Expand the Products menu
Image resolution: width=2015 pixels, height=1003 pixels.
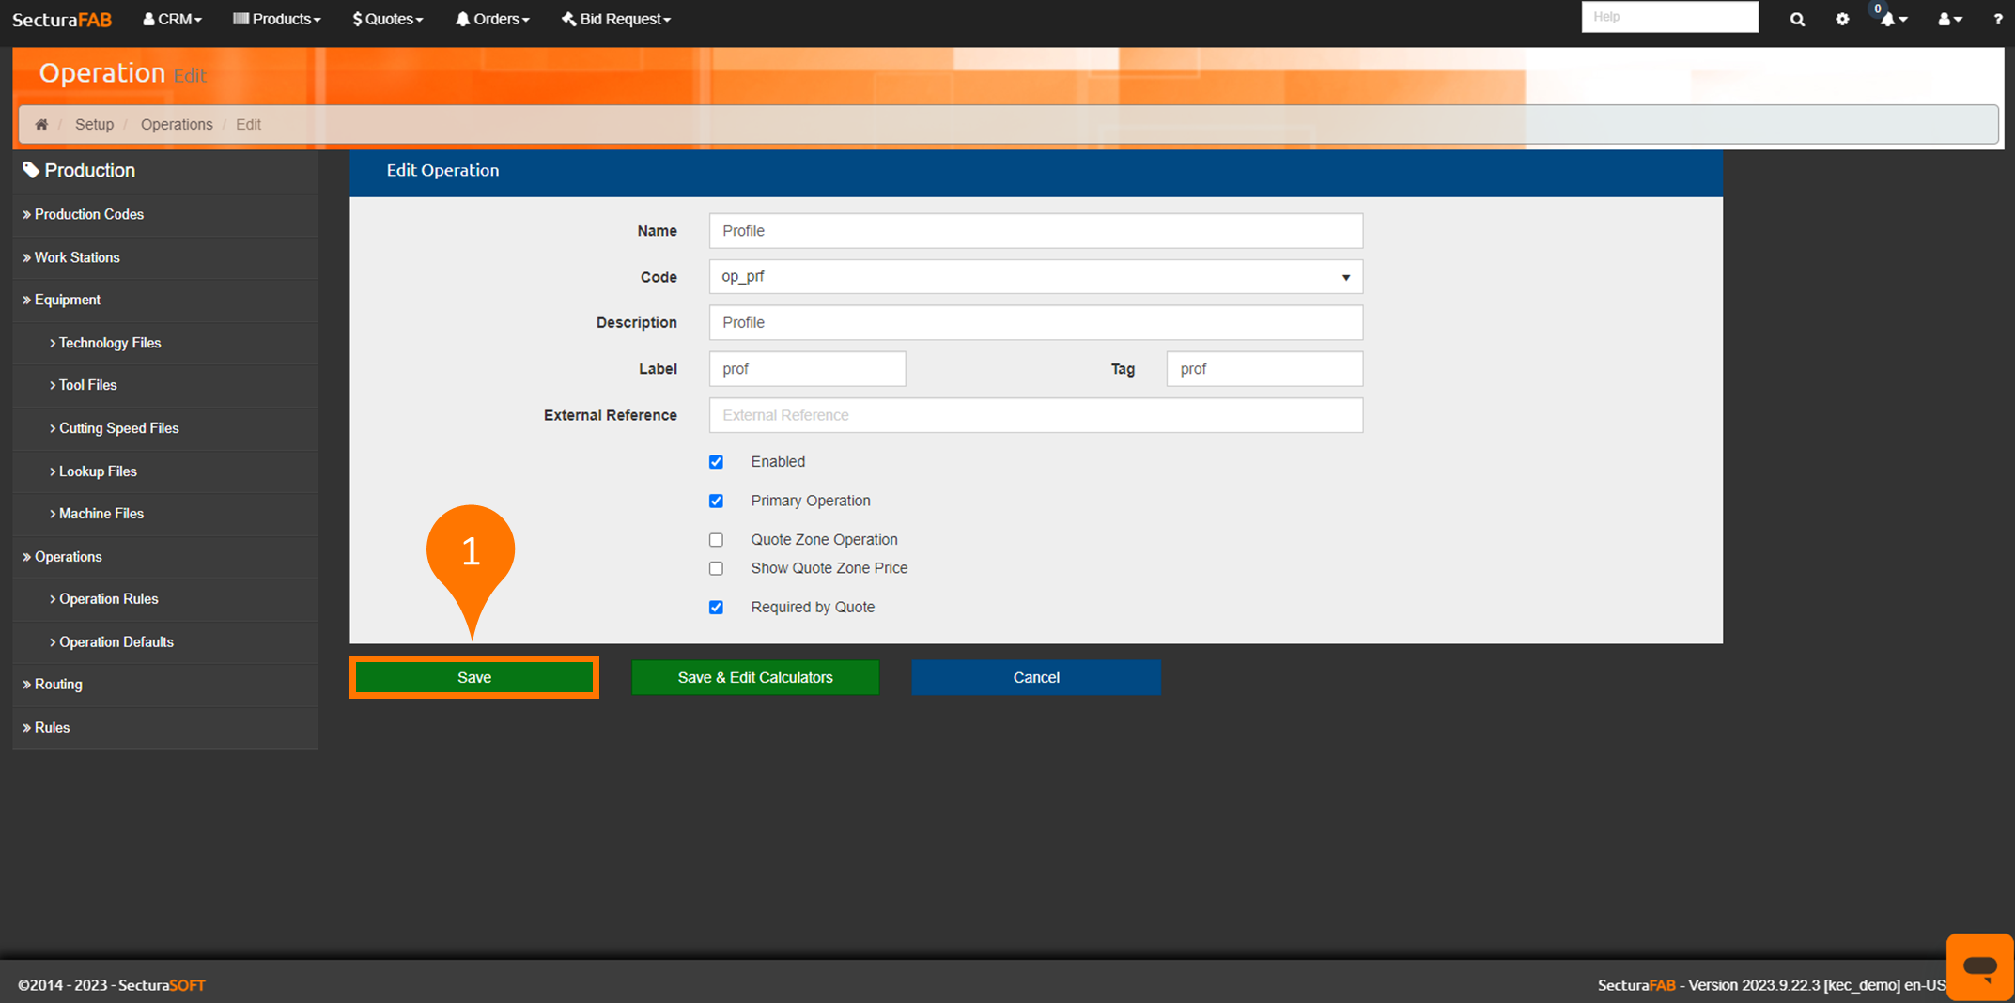coord(277,19)
